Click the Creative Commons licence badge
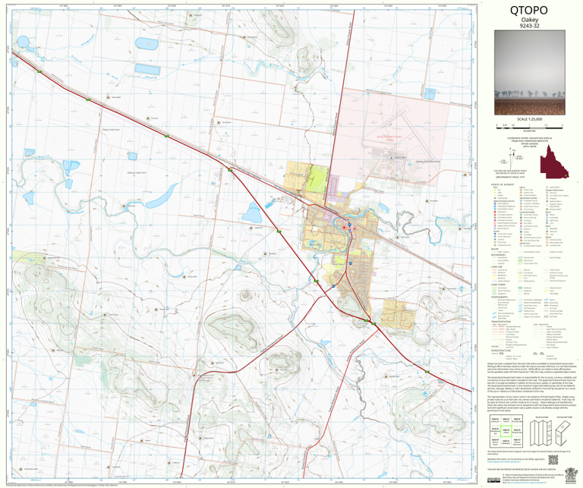The width and height of the screenshot is (583, 488). (x=493, y=480)
